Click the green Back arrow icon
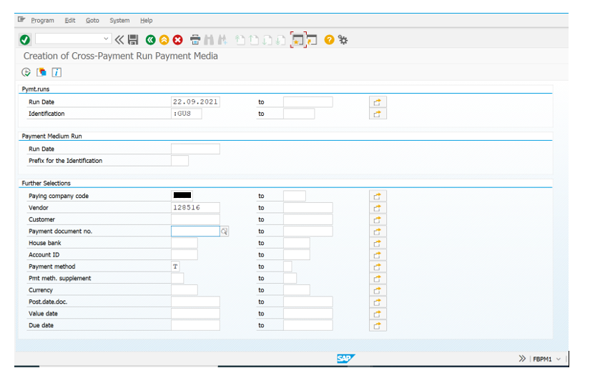The image size is (590, 378). click(151, 39)
